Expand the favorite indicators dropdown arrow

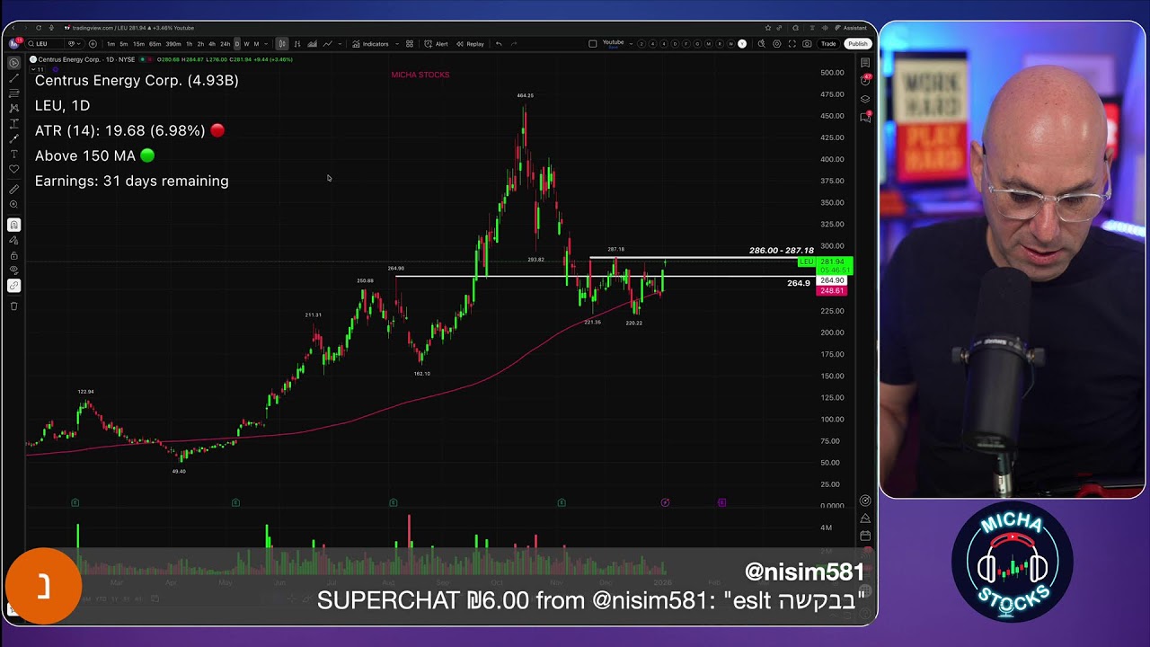397,43
